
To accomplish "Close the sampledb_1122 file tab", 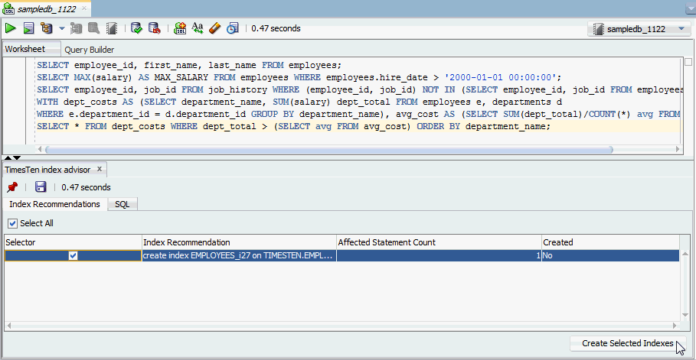I will pyautogui.click(x=84, y=8).
